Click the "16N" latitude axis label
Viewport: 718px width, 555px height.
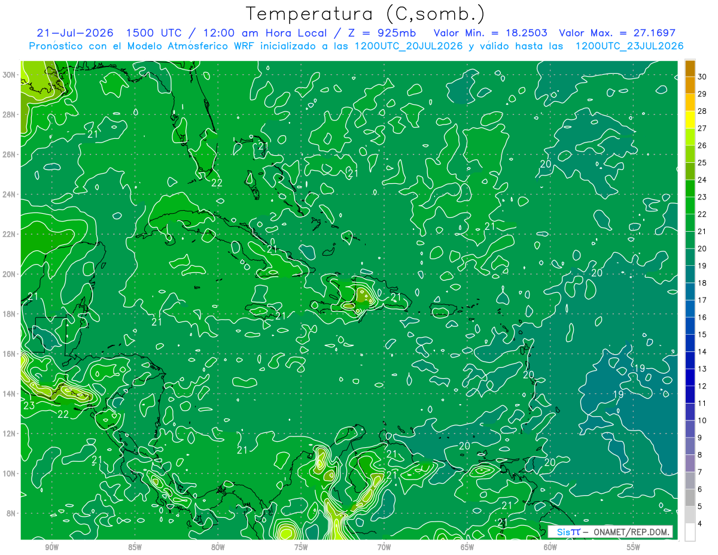[x=10, y=354]
